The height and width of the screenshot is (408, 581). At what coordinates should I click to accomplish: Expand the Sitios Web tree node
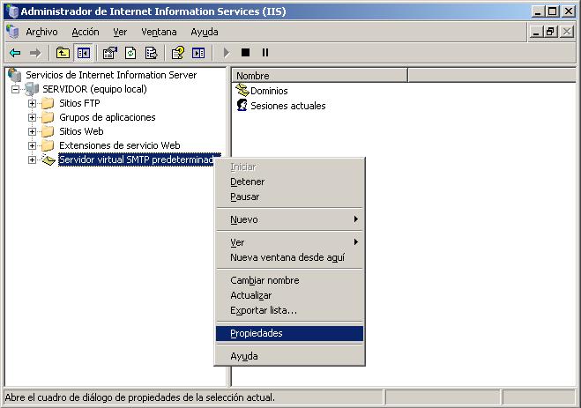click(33, 131)
